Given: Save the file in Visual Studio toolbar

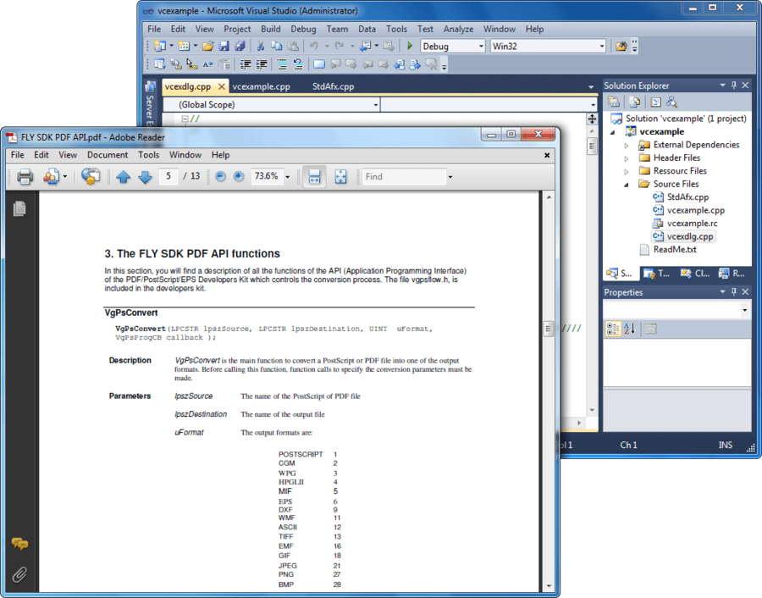Looking at the screenshot, I should (224, 47).
